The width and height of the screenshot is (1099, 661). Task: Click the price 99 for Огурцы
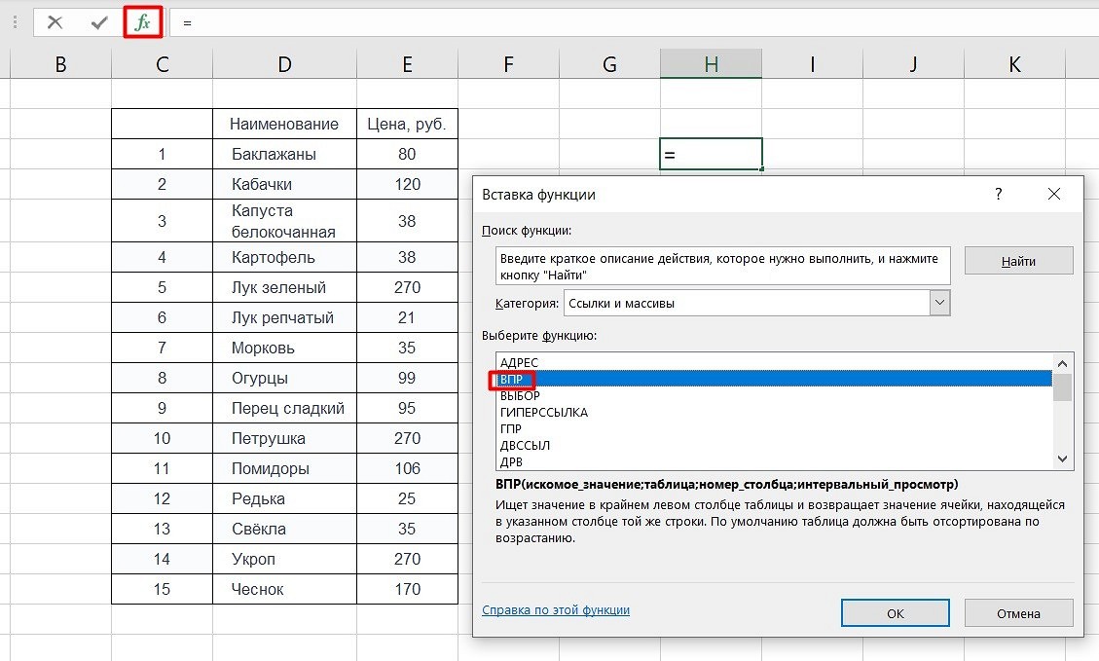407,378
